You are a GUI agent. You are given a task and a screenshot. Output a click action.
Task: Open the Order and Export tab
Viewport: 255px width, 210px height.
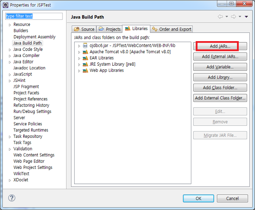click(172, 29)
